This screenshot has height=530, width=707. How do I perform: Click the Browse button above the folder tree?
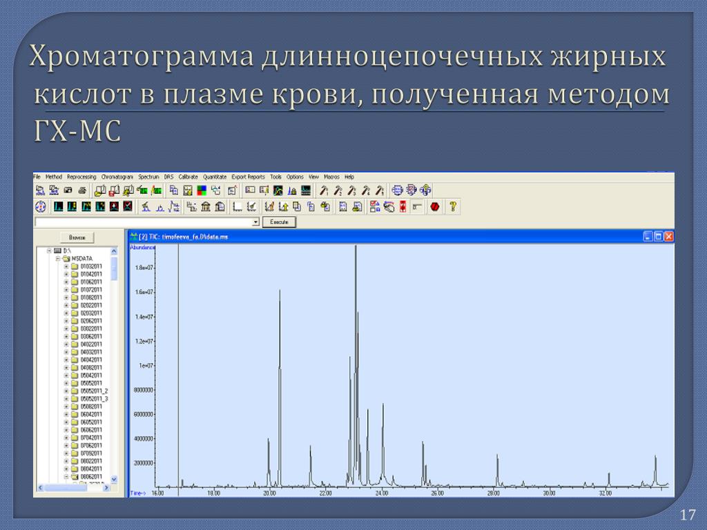(x=77, y=237)
